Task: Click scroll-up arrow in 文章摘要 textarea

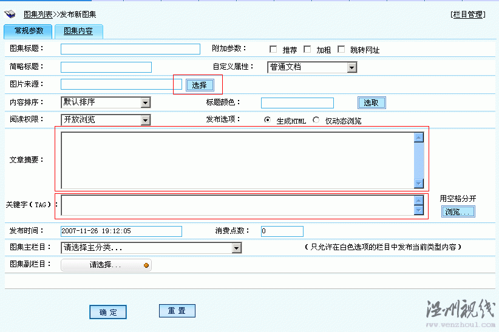Action: tap(418, 138)
